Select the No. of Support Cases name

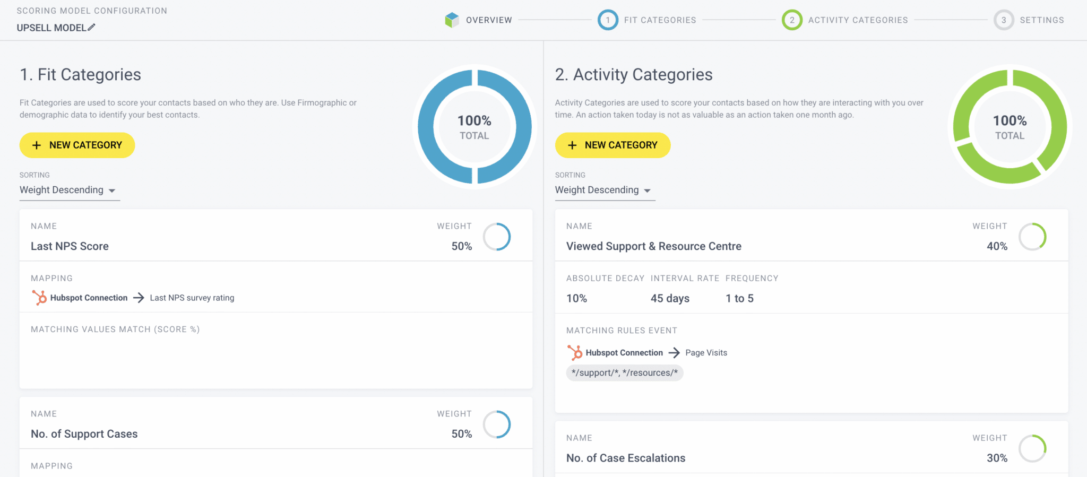click(84, 434)
